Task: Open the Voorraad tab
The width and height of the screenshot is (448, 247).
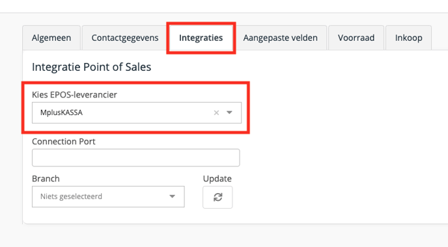Action: coord(356,38)
